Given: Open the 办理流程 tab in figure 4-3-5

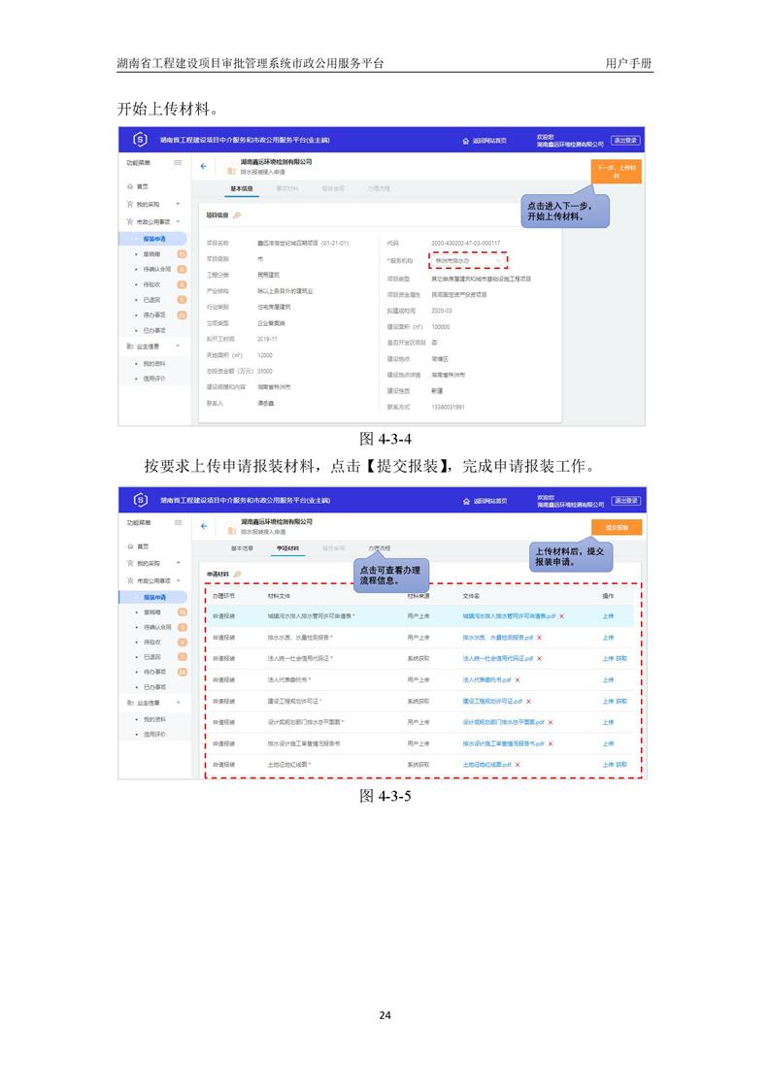Looking at the screenshot, I should (379, 548).
